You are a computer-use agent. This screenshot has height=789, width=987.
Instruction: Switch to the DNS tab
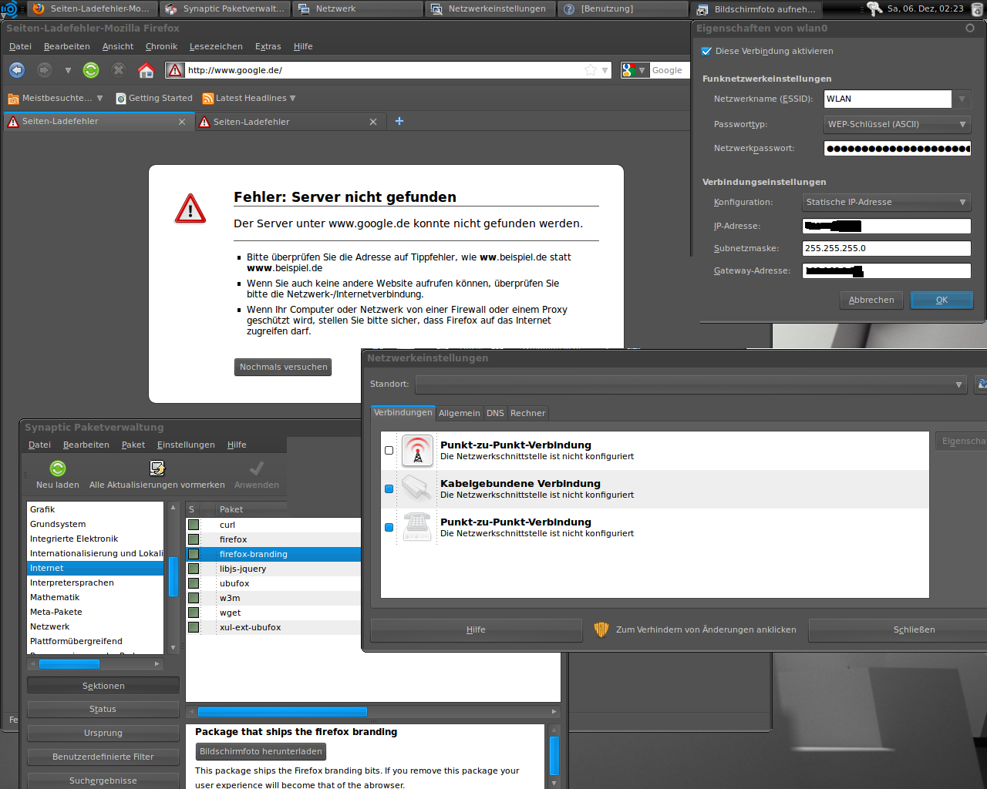(495, 413)
